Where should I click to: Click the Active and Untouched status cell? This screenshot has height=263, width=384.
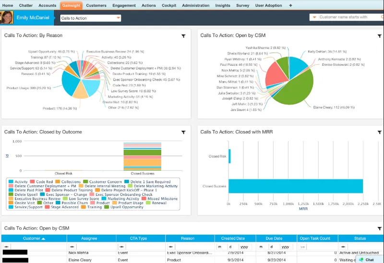coord(359,253)
